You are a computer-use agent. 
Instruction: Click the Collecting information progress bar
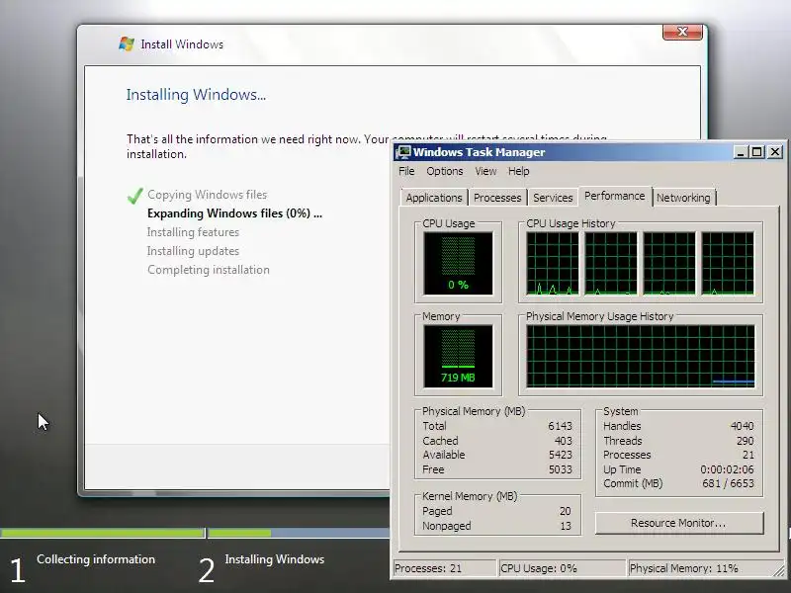click(103, 533)
